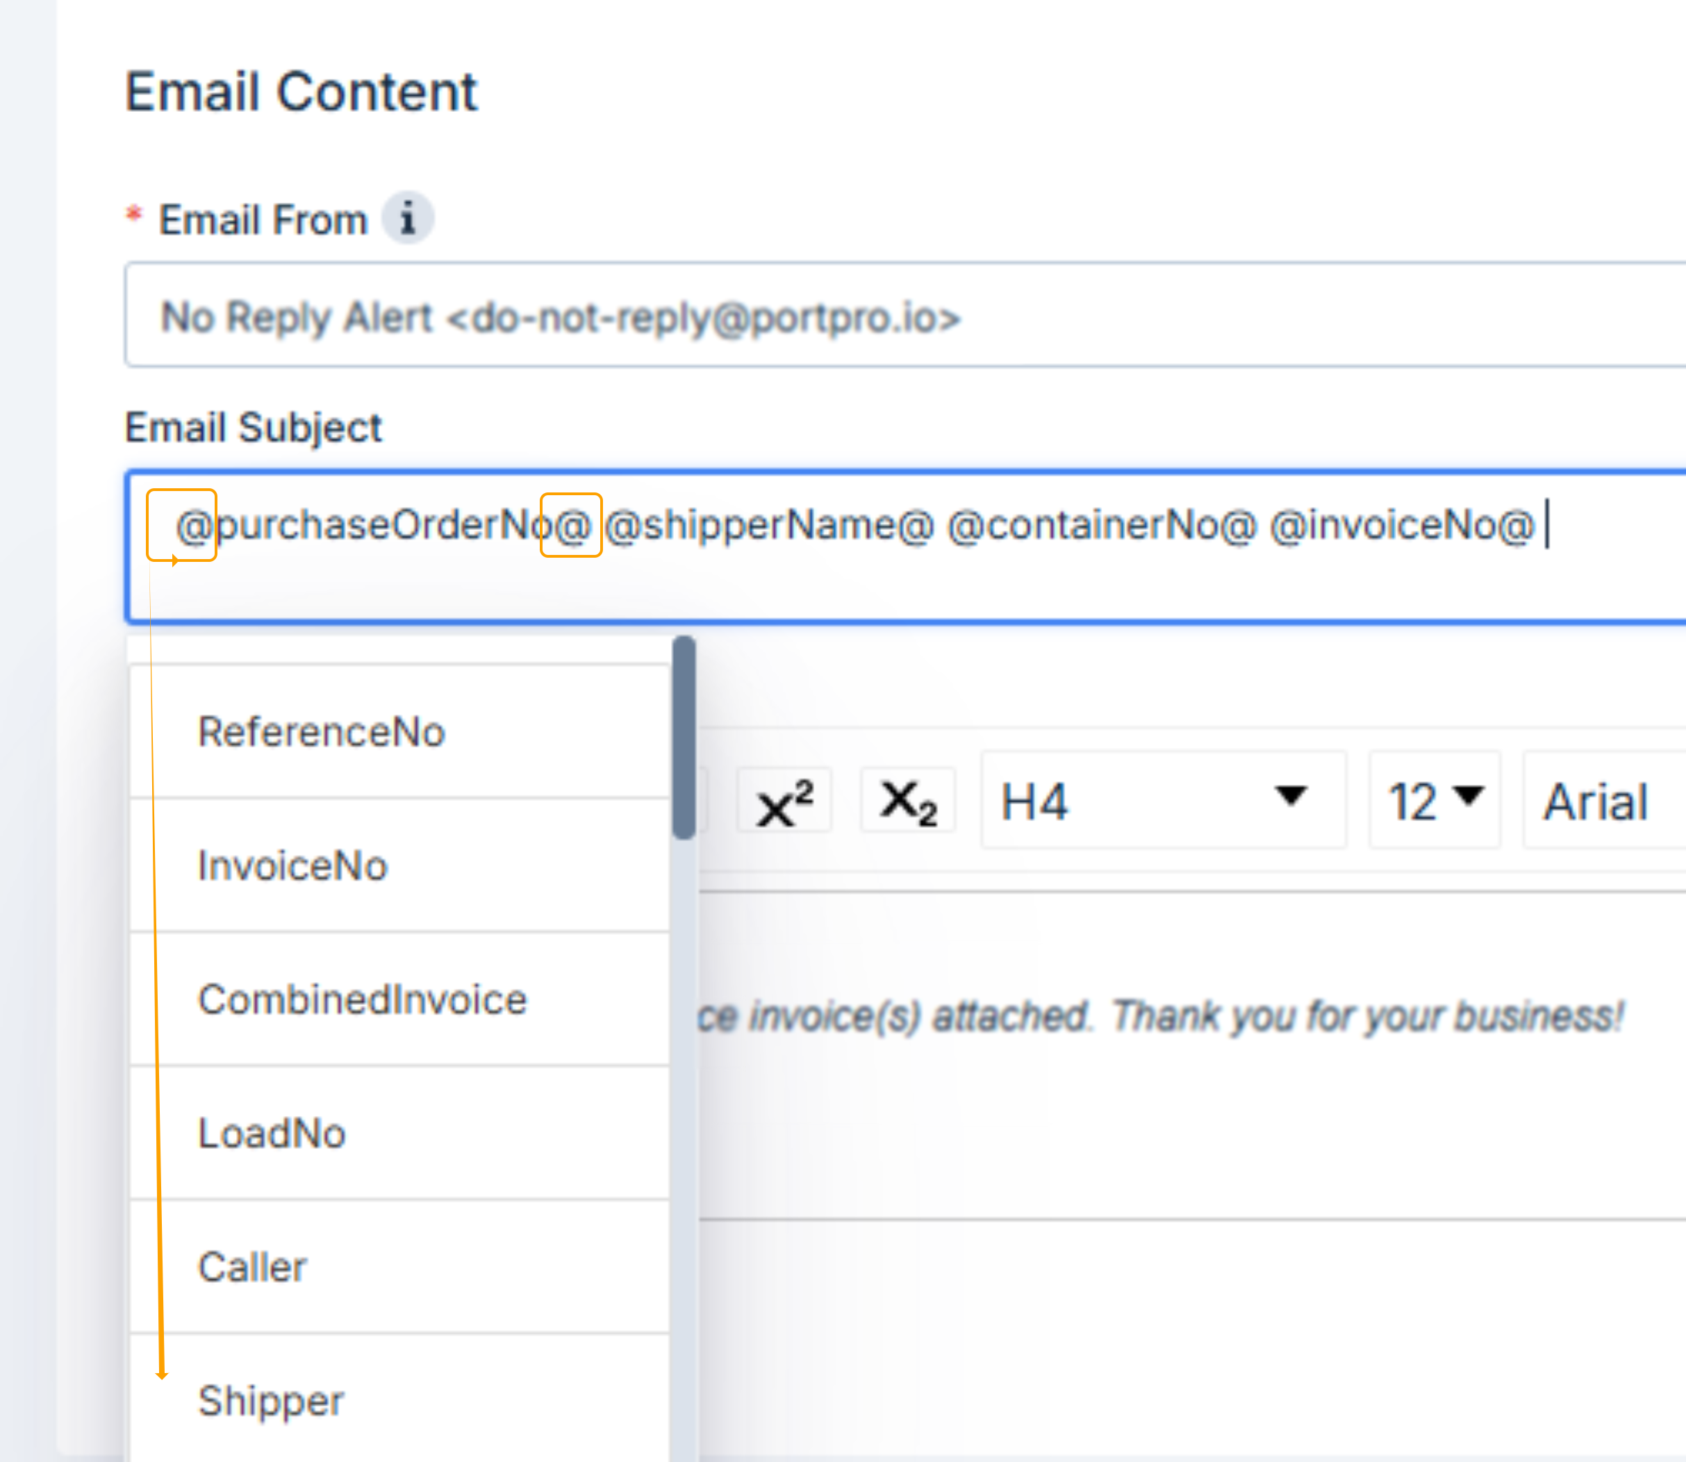
Task: Pick CombinedInvoice from the dropdown list
Action: click(363, 999)
